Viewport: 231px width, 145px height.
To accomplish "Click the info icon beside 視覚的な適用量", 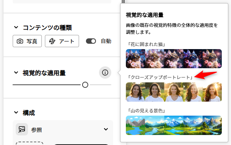I will point(105,72).
